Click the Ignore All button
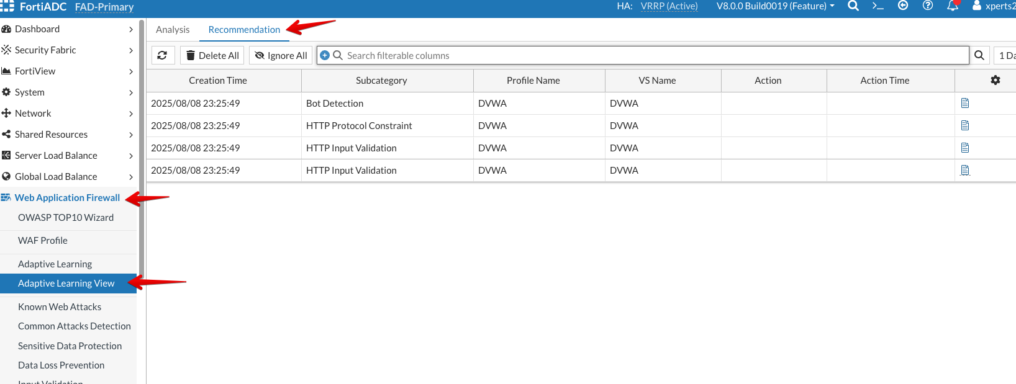Viewport: 1016px width, 384px height. tap(281, 55)
